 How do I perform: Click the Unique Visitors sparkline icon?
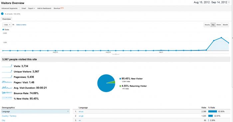(x=7, y=71)
